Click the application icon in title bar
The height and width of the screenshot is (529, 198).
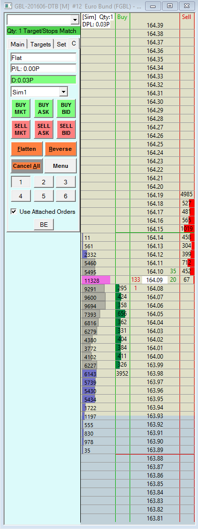[8, 5]
